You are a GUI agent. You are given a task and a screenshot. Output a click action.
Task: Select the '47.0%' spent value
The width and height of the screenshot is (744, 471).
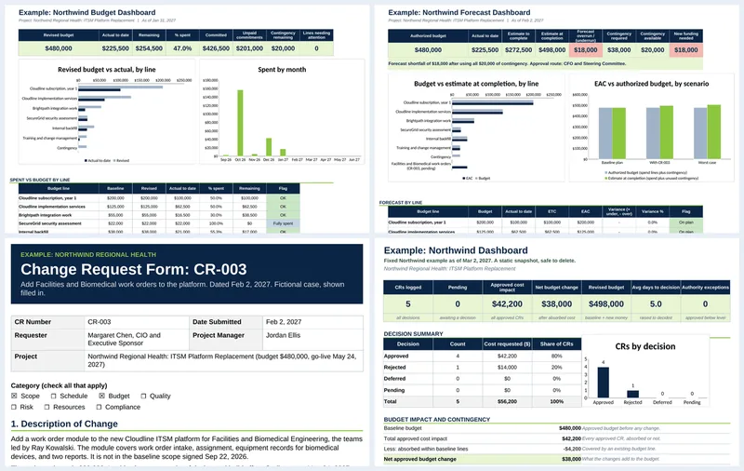click(x=182, y=48)
